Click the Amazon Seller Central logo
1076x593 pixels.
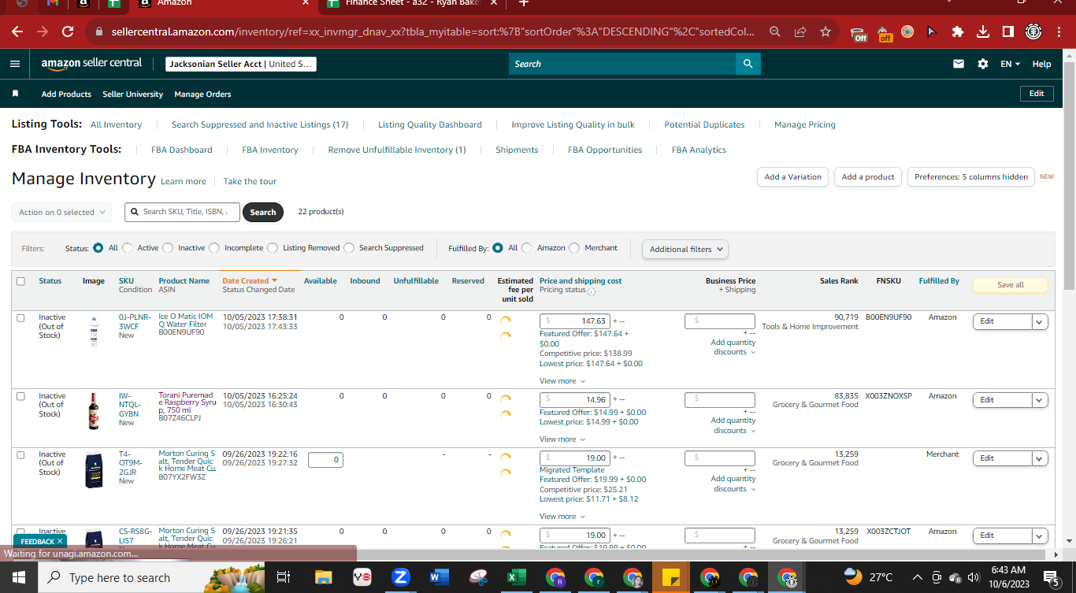tap(91, 63)
